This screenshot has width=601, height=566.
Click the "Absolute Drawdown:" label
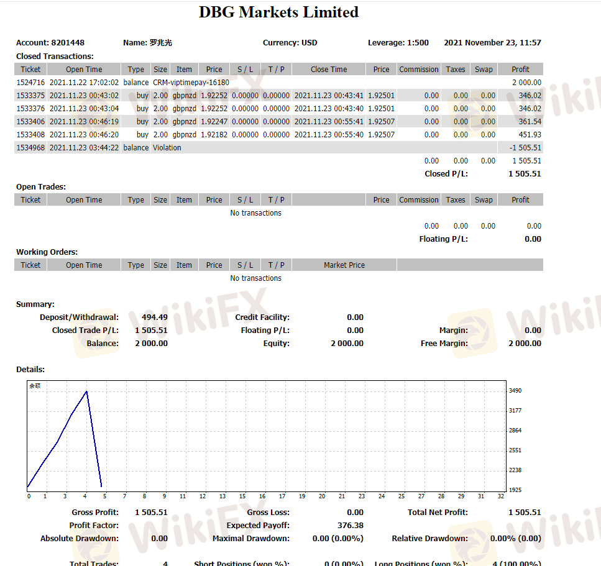[x=80, y=539]
